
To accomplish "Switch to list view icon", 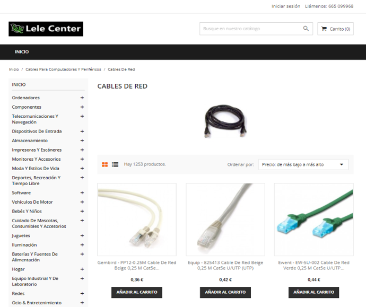I will point(115,164).
